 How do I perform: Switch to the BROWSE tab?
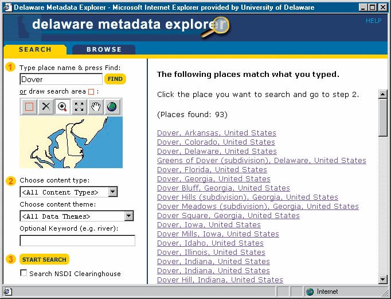tap(104, 49)
